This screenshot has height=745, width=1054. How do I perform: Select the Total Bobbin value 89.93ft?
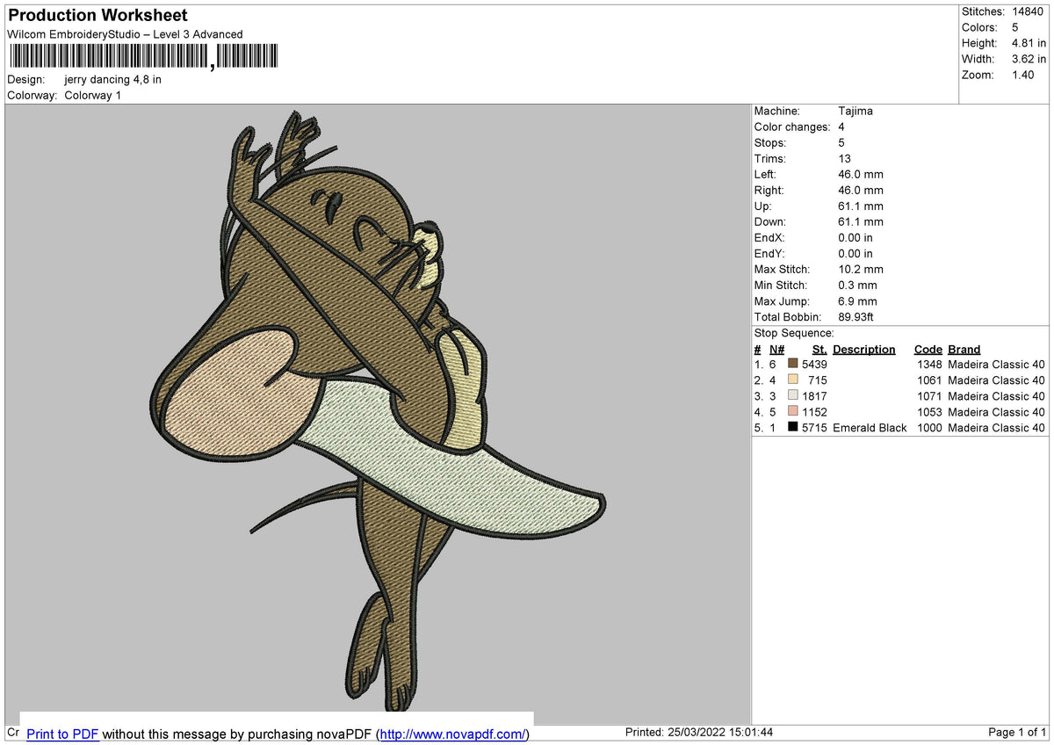(856, 316)
